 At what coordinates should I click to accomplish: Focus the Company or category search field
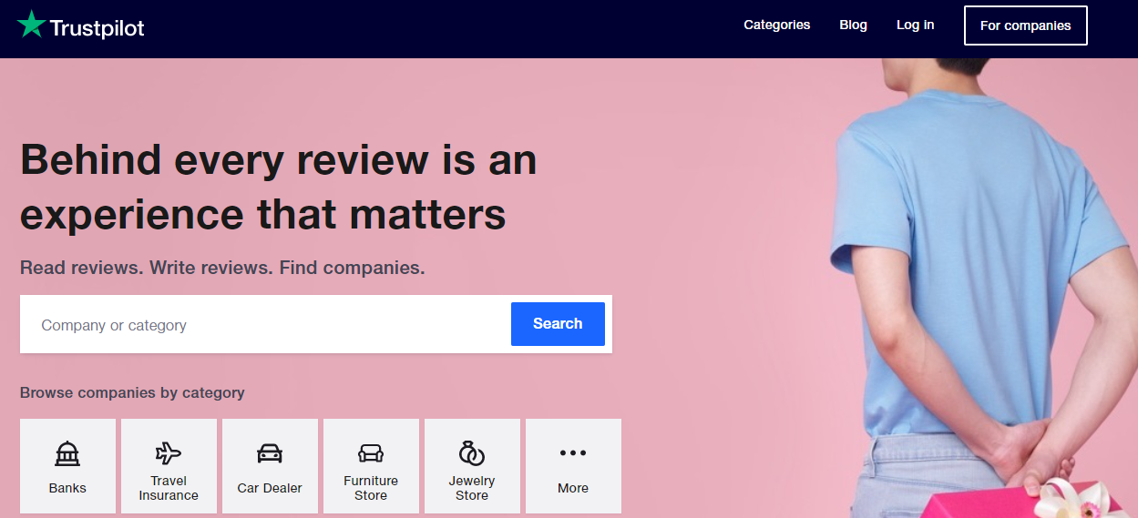[265, 324]
